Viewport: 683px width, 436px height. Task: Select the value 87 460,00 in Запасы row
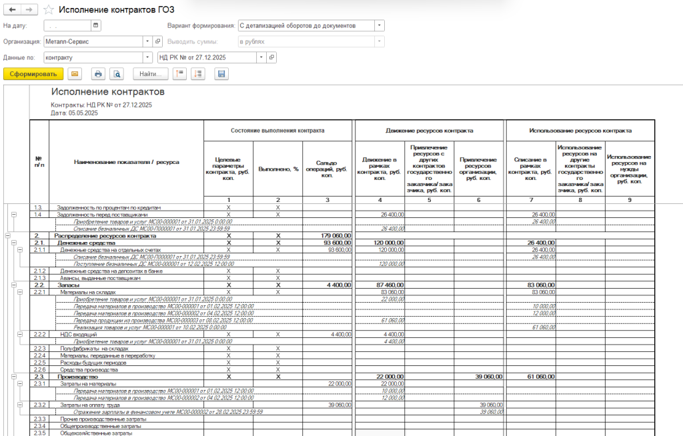coord(390,285)
